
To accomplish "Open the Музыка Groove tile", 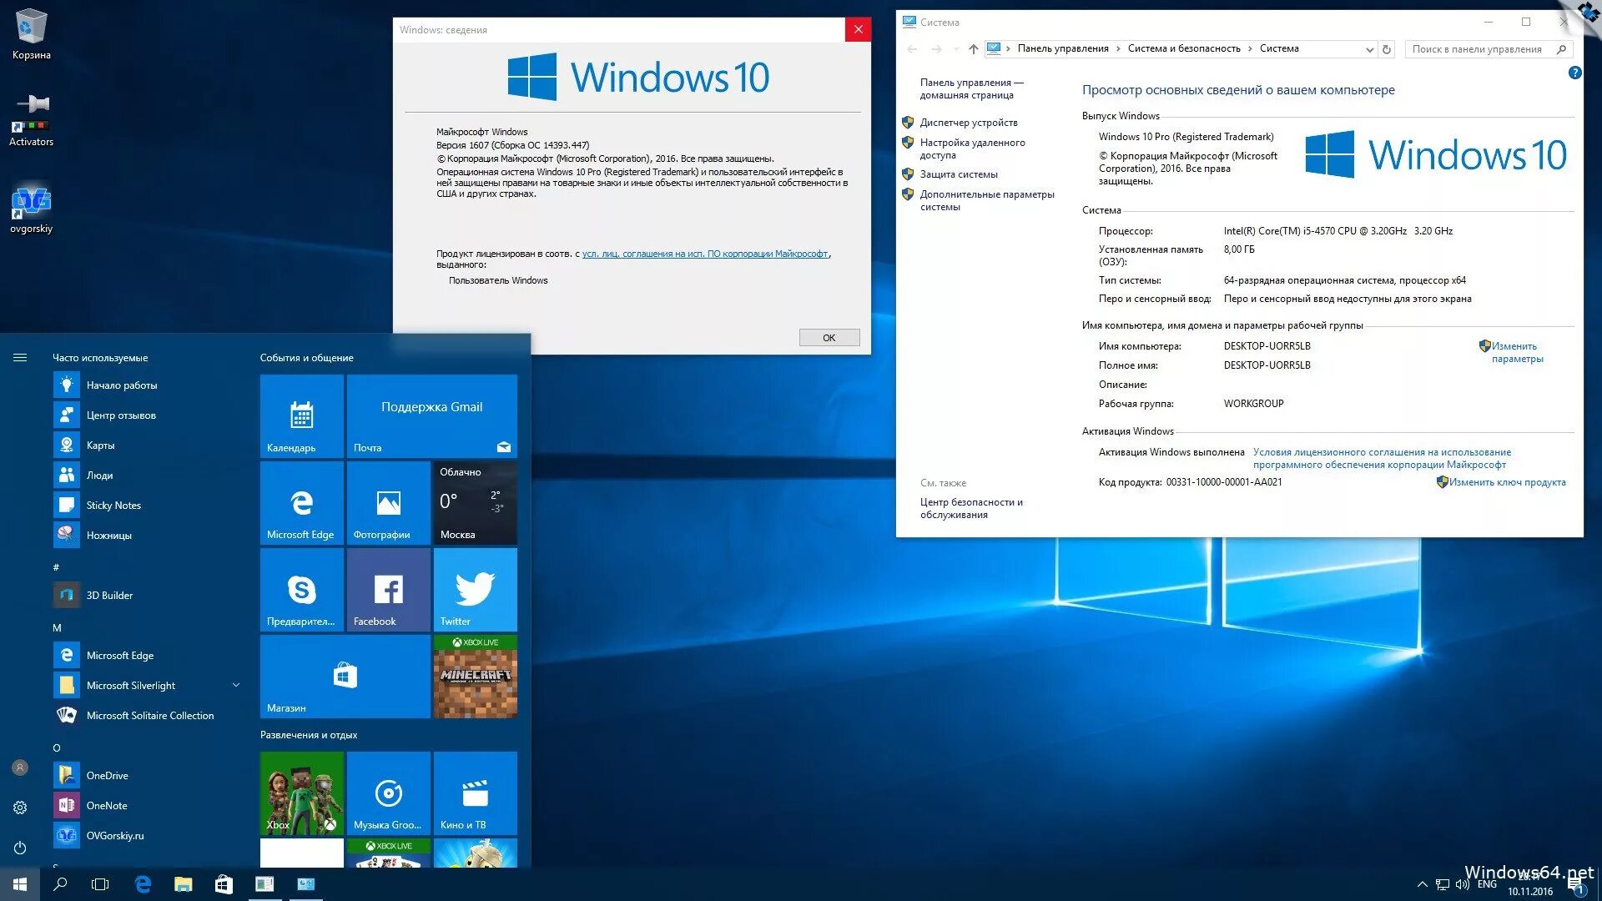I will pyautogui.click(x=389, y=793).
